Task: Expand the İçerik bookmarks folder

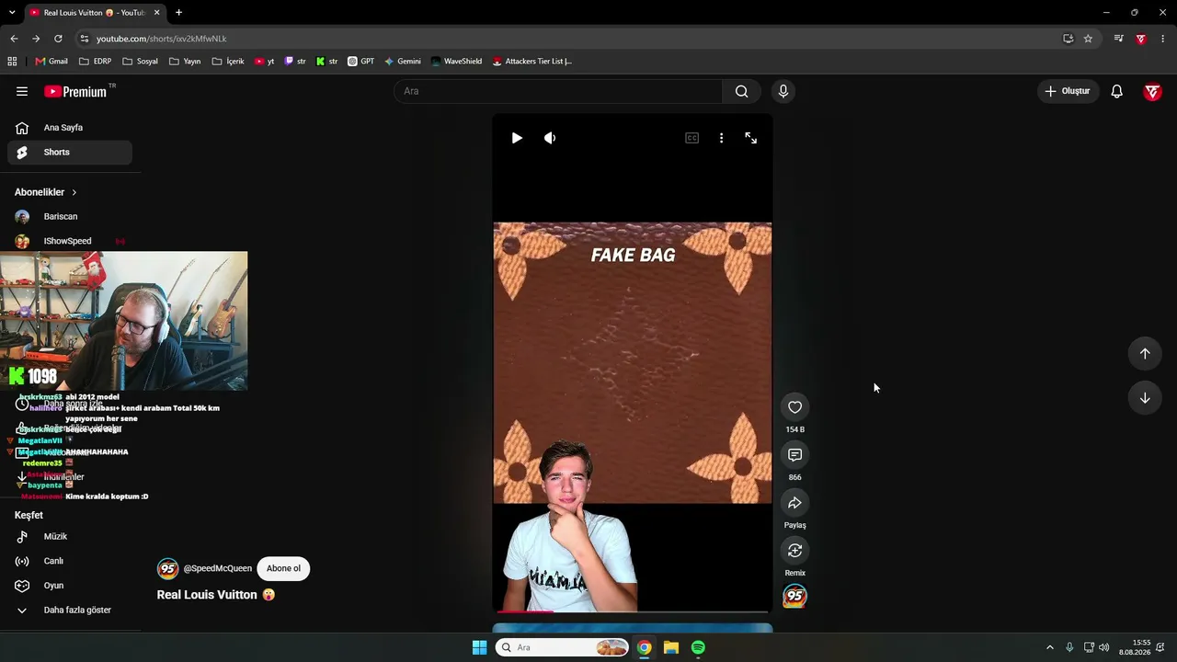Action: pyautogui.click(x=228, y=62)
